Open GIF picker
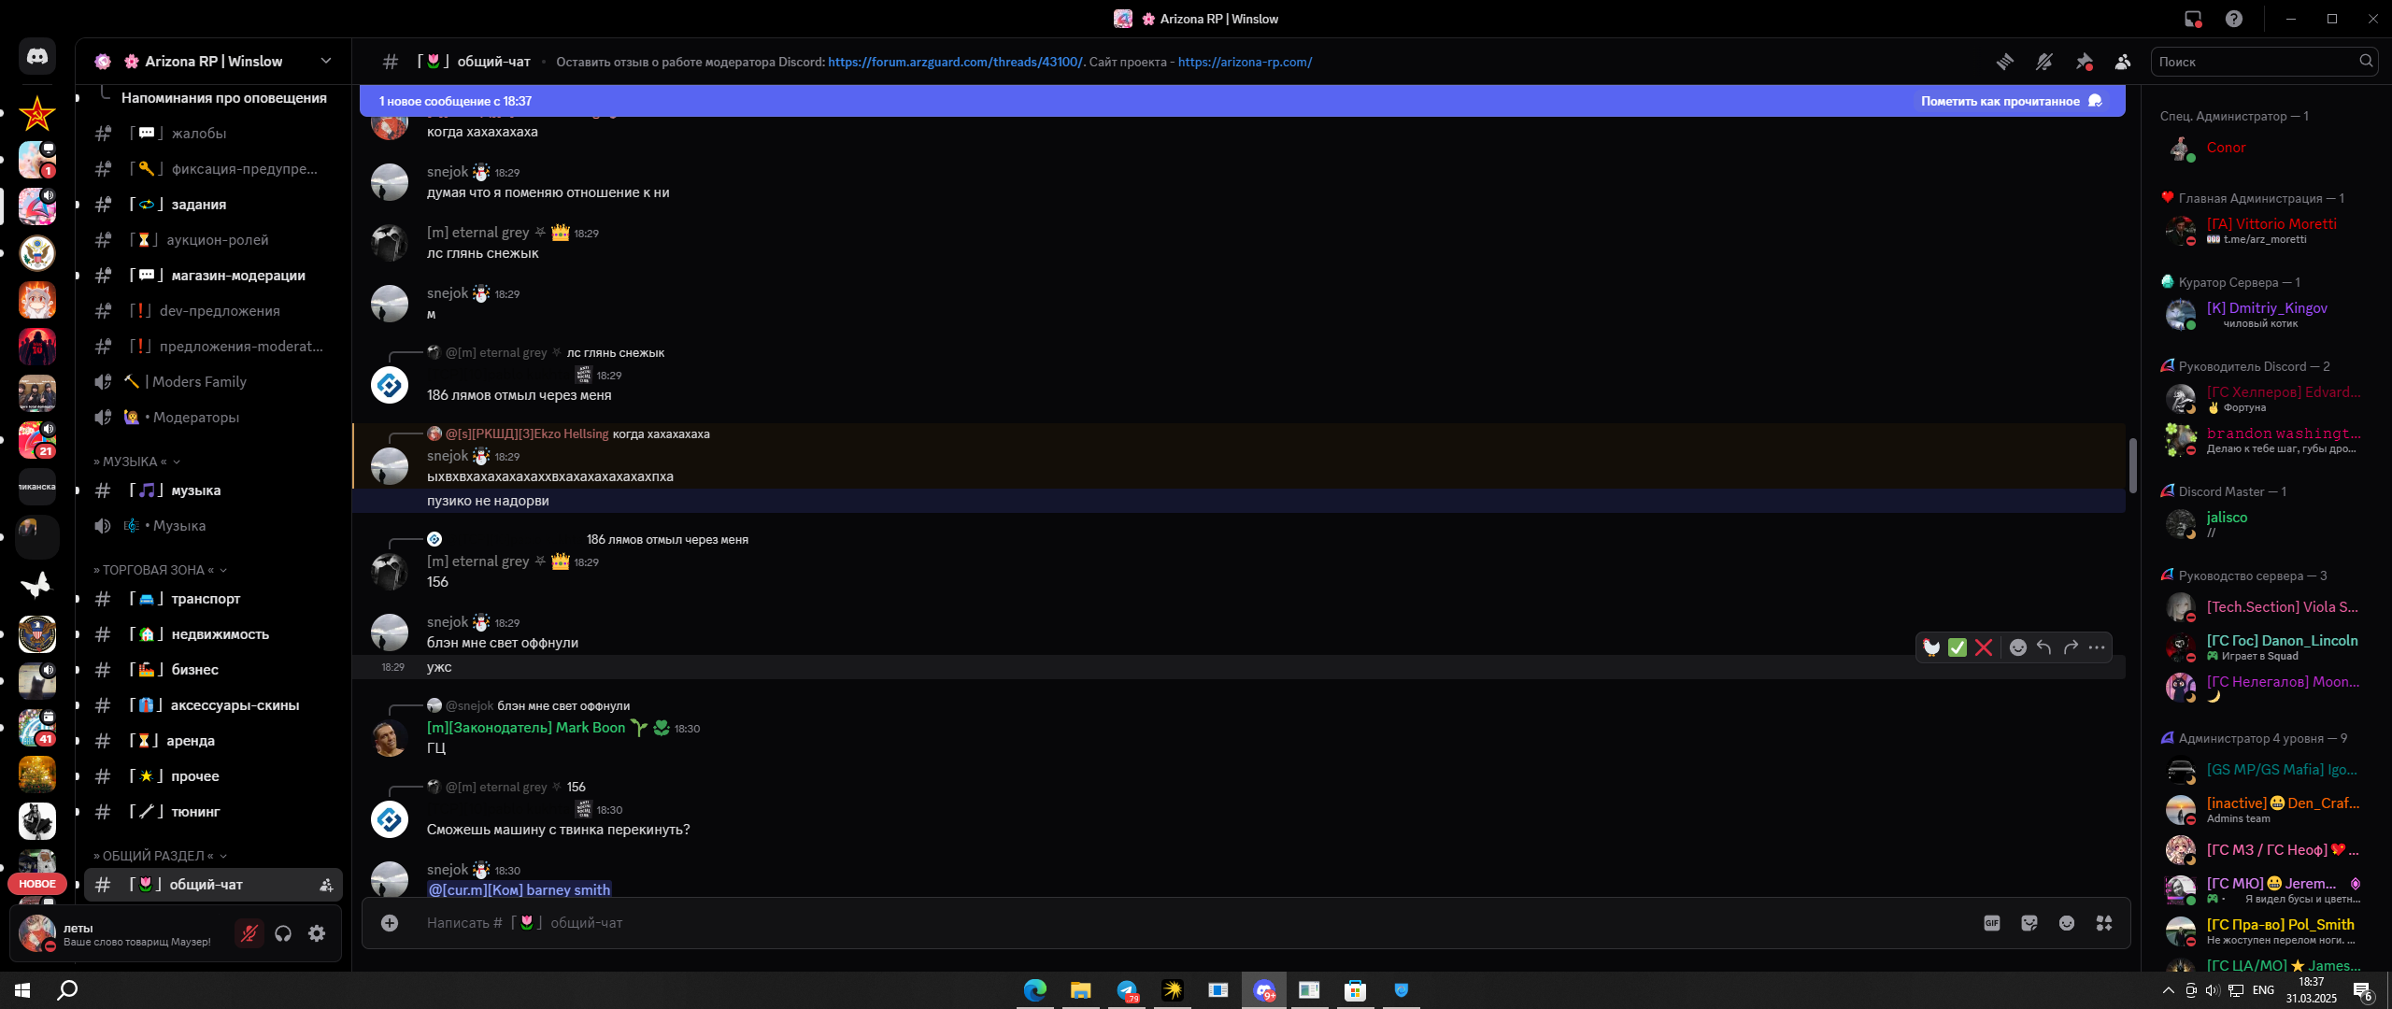 (x=1992, y=923)
